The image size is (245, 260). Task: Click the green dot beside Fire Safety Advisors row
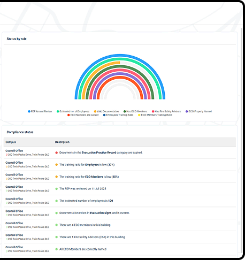57,237
